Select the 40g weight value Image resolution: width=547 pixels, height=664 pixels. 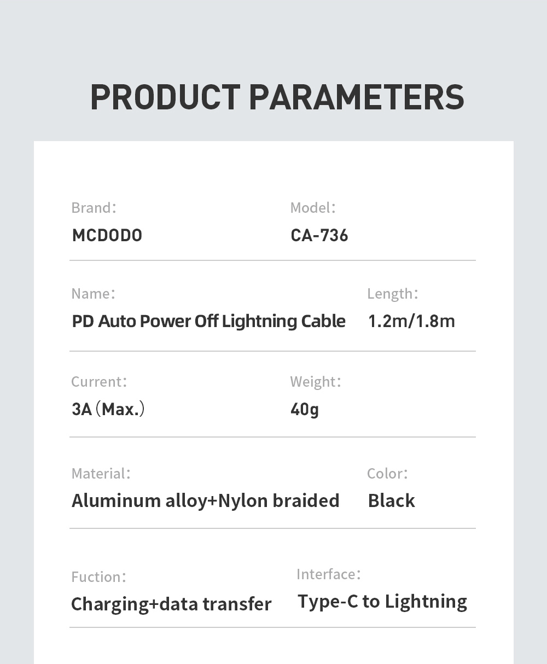(x=305, y=409)
